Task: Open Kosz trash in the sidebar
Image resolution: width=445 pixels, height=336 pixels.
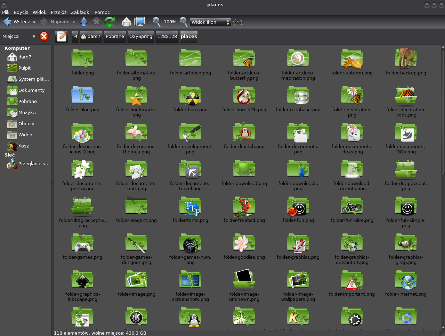Action: [23, 146]
